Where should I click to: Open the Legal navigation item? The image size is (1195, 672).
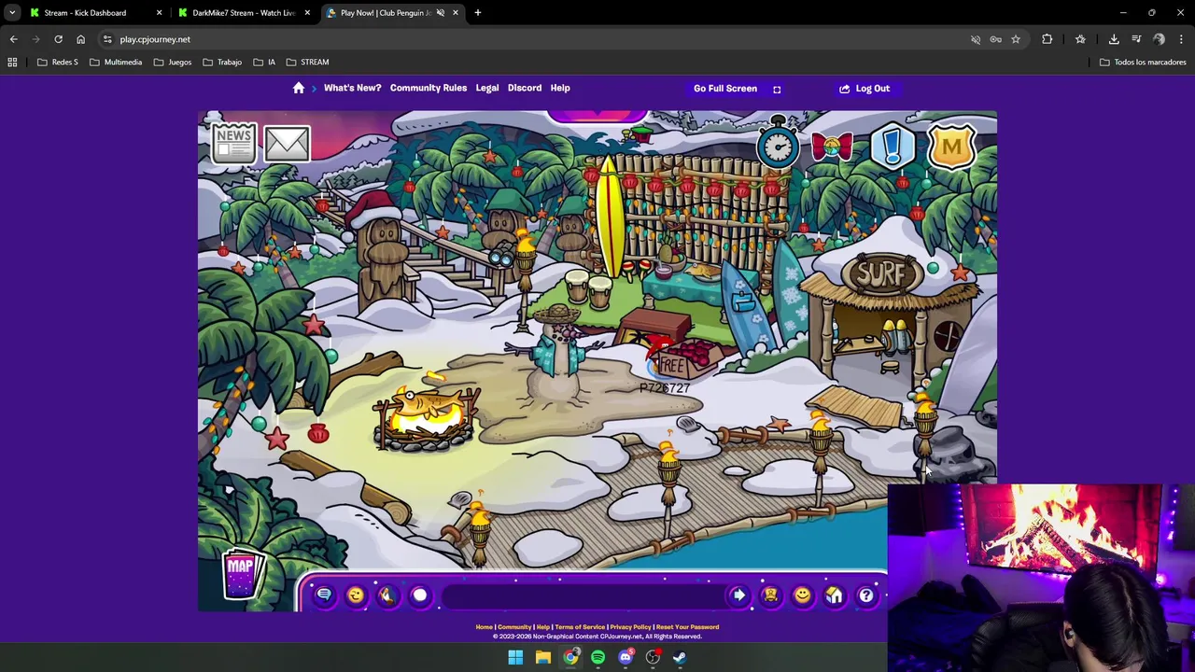[487, 88]
